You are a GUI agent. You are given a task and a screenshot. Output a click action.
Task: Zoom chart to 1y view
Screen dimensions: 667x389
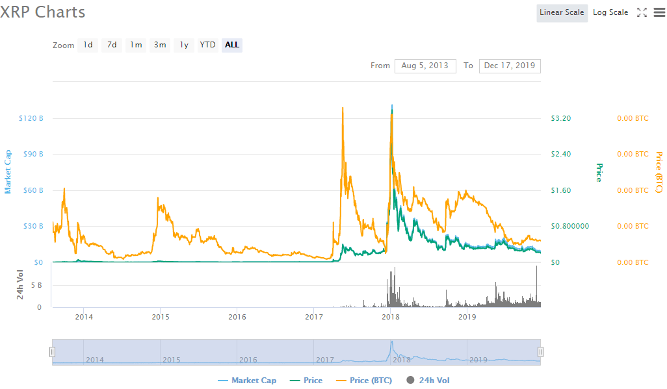pos(183,45)
